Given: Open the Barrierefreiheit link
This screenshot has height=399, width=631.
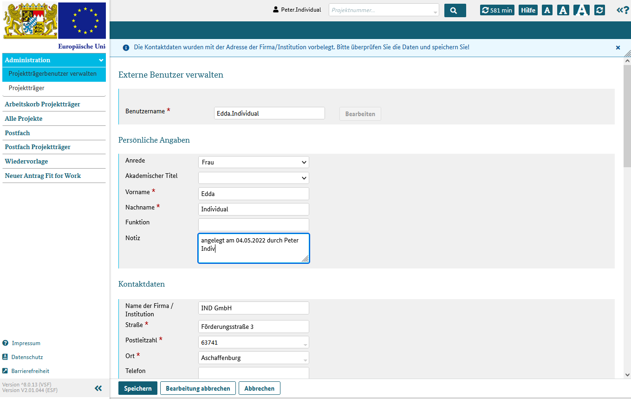Looking at the screenshot, I should click(30, 371).
